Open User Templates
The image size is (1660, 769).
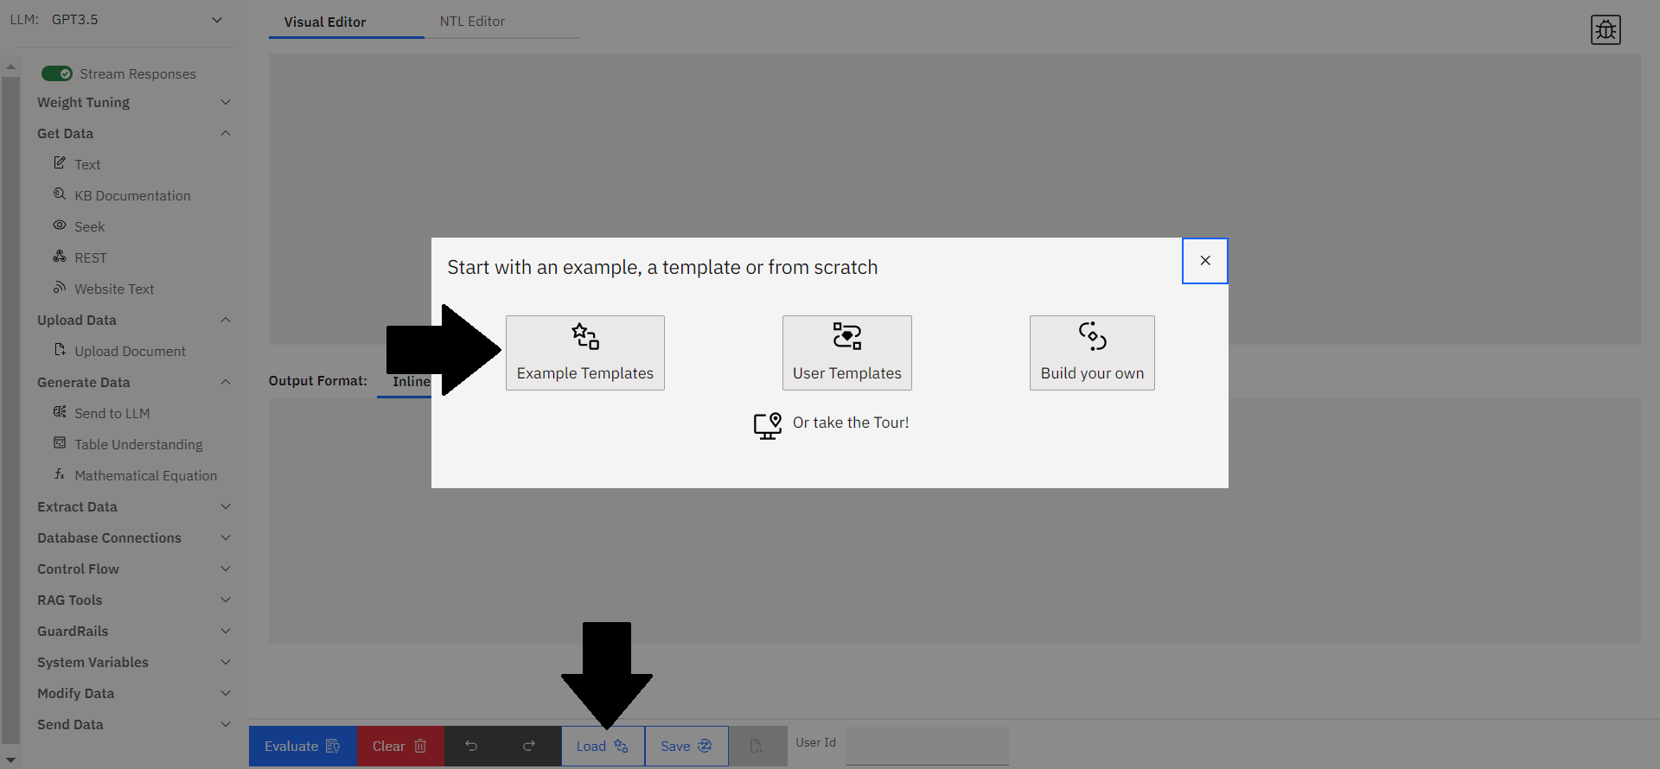click(846, 353)
